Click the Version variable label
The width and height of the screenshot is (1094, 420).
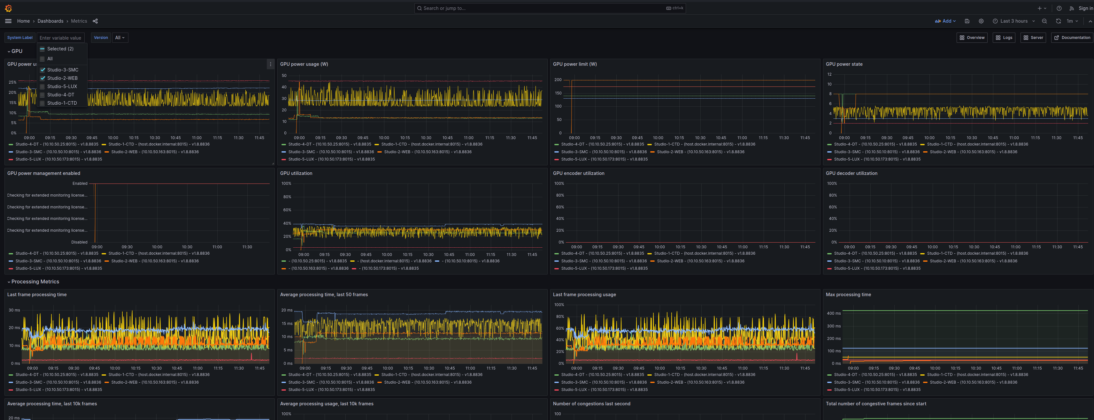tap(101, 38)
